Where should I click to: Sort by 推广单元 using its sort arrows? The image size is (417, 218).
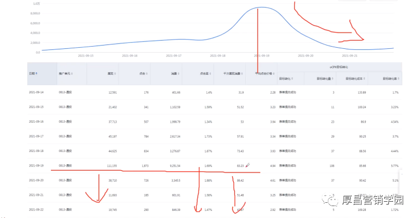(72, 73)
